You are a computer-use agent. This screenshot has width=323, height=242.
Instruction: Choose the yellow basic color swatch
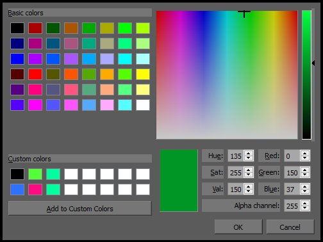point(143,74)
